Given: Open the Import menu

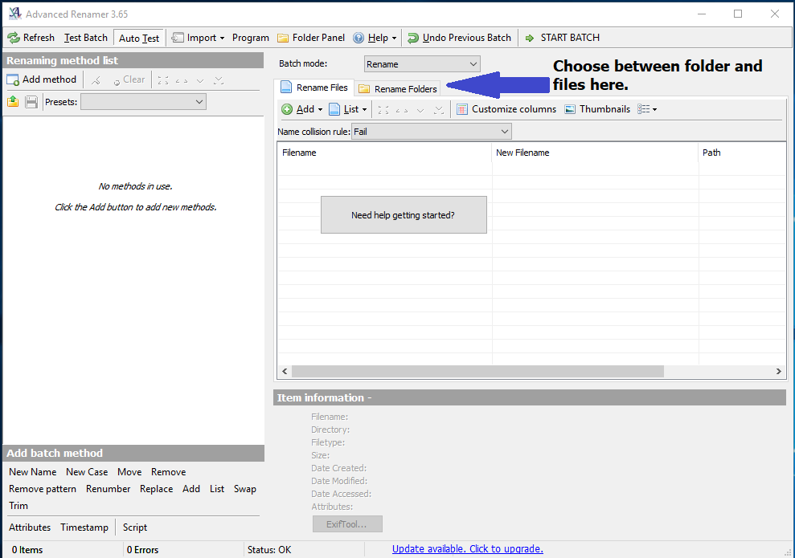Looking at the screenshot, I should tap(199, 38).
